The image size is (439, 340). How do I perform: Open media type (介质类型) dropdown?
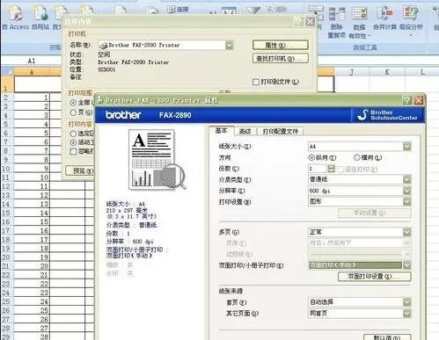(x=407, y=179)
